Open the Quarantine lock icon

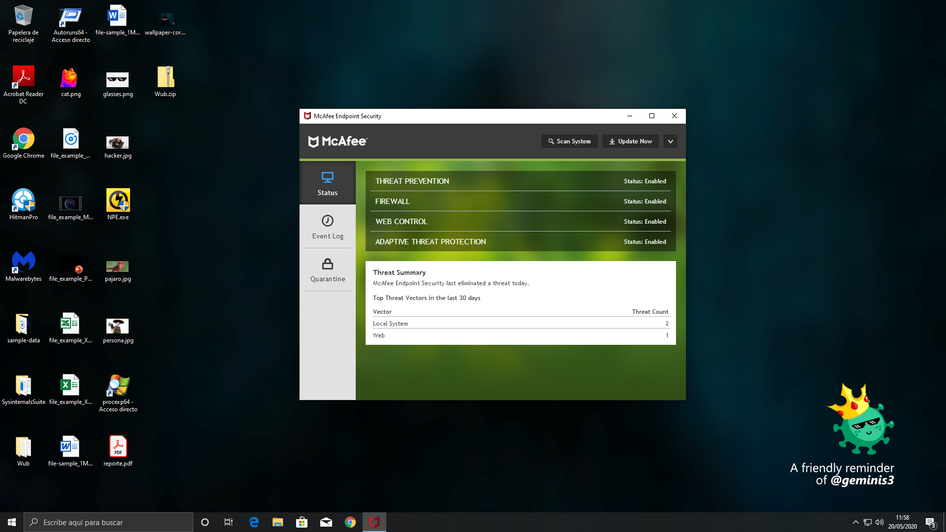pos(327,265)
